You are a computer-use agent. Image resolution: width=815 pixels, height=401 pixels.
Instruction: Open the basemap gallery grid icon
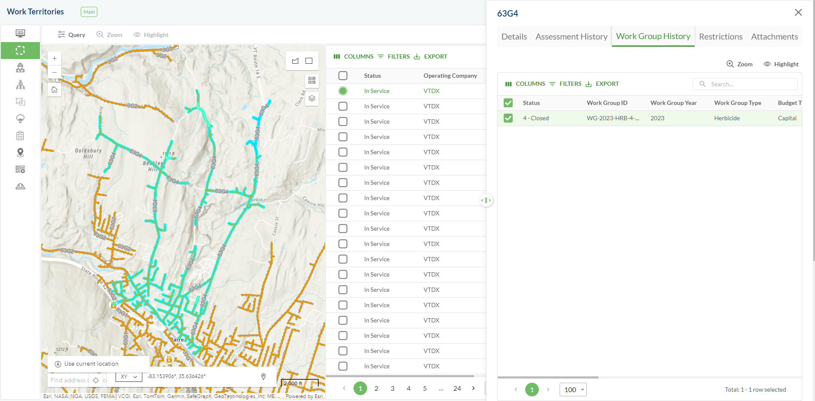click(312, 80)
